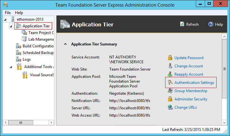Click the Change Account user icon
This screenshot has height=136, width=230.
tap(170, 66)
